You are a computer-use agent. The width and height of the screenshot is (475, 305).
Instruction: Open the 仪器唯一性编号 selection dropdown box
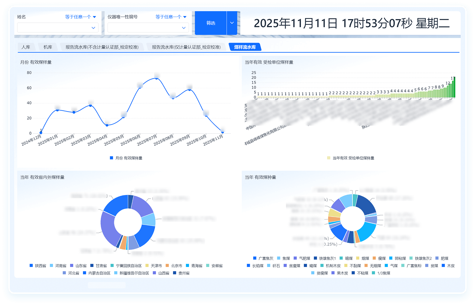[148, 28]
